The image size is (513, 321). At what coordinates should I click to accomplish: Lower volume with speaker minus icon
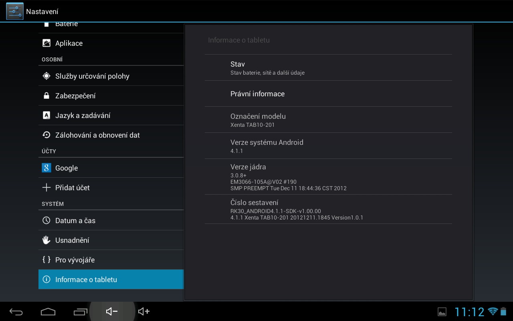pyautogui.click(x=112, y=311)
